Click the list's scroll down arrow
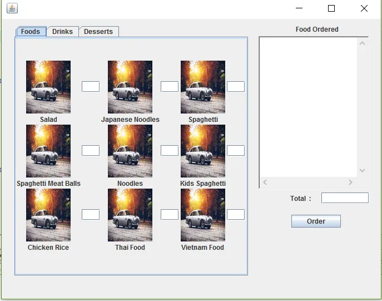Viewport: 382px width, 301px height. 363,170
